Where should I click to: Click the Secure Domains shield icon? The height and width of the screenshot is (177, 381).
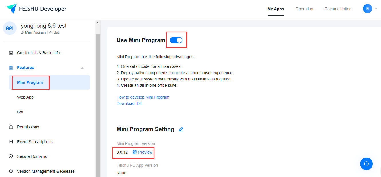[x=11, y=156]
